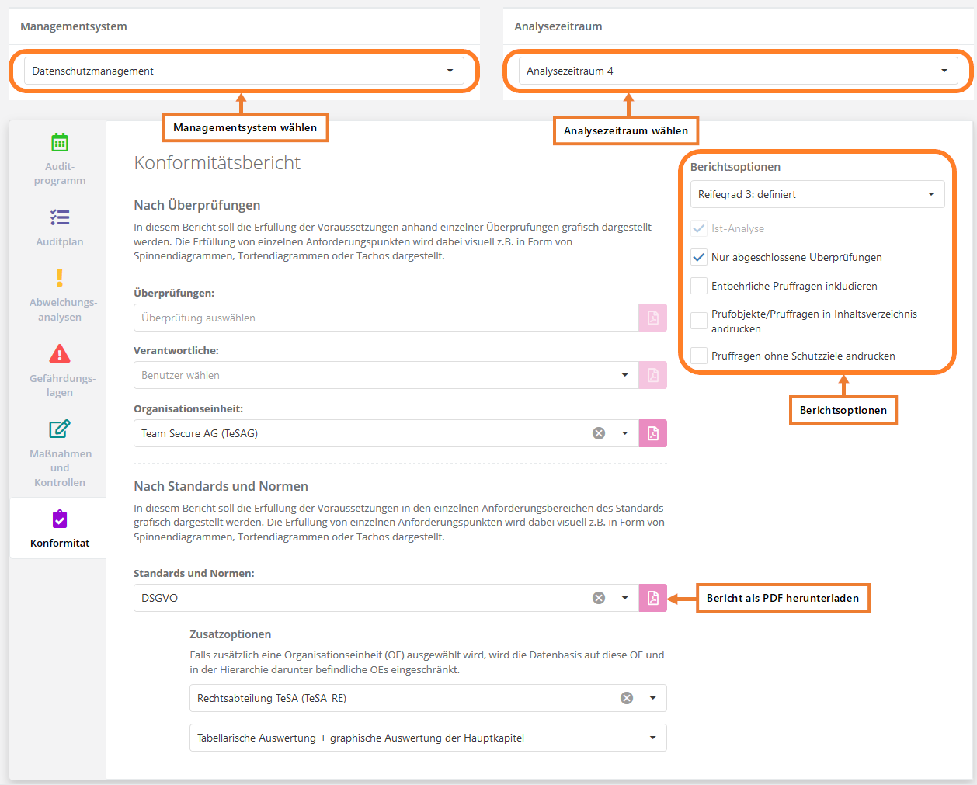
Task: Open Maßnahmen und Kontrollen edit icon
Action: click(x=60, y=429)
